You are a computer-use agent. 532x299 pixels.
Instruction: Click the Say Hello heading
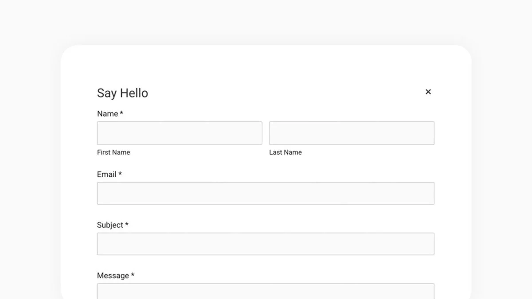tap(122, 93)
